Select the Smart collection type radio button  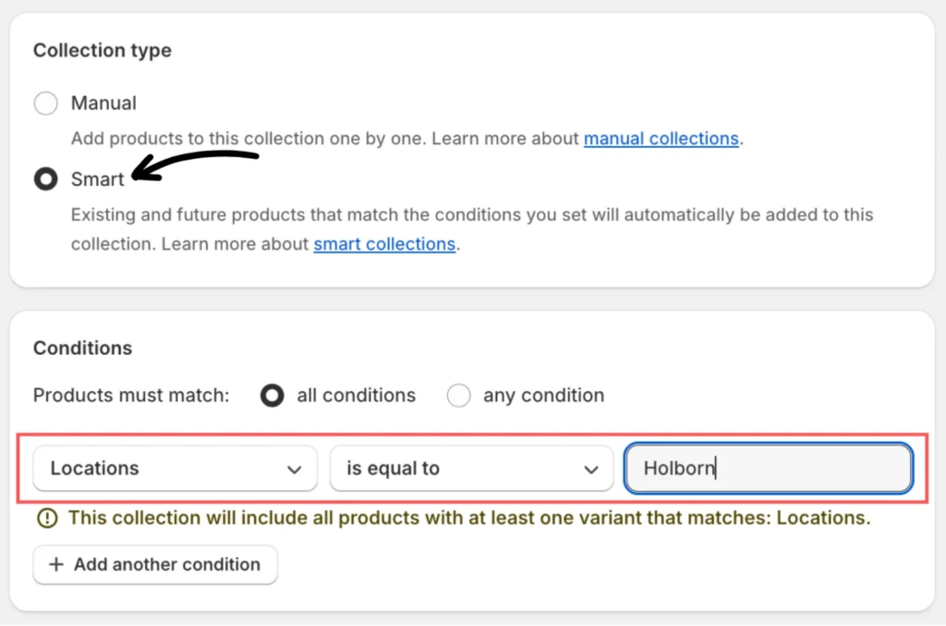pos(45,179)
